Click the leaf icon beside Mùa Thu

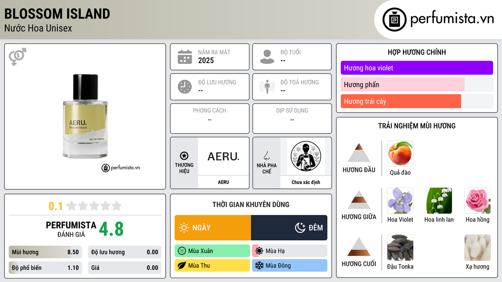click(x=182, y=265)
